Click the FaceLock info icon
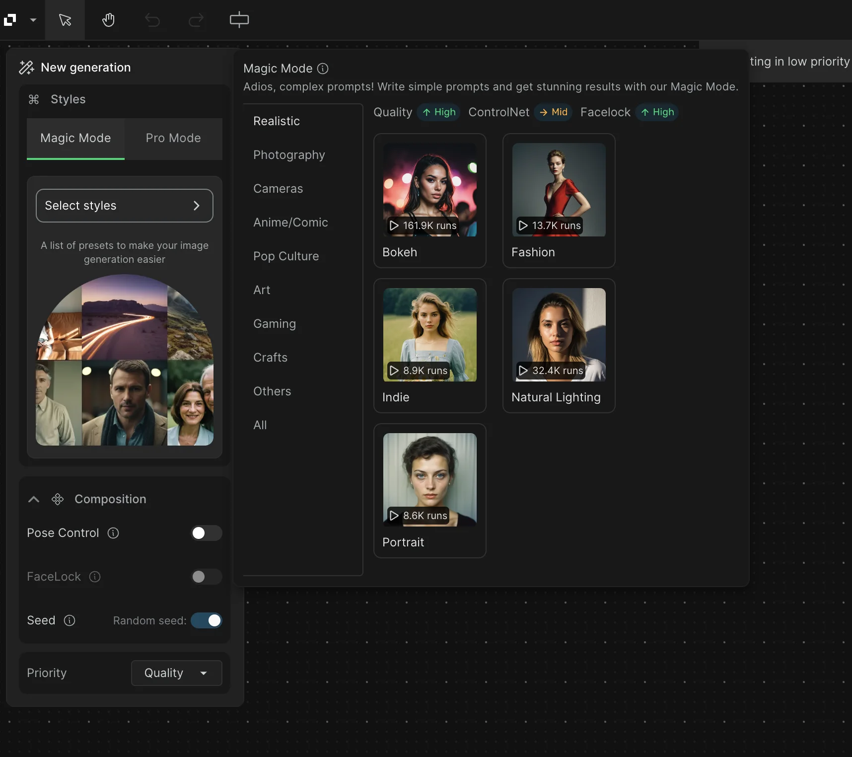Image resolution: width=852 pixels, height=757 pixels. click(95, 577)
